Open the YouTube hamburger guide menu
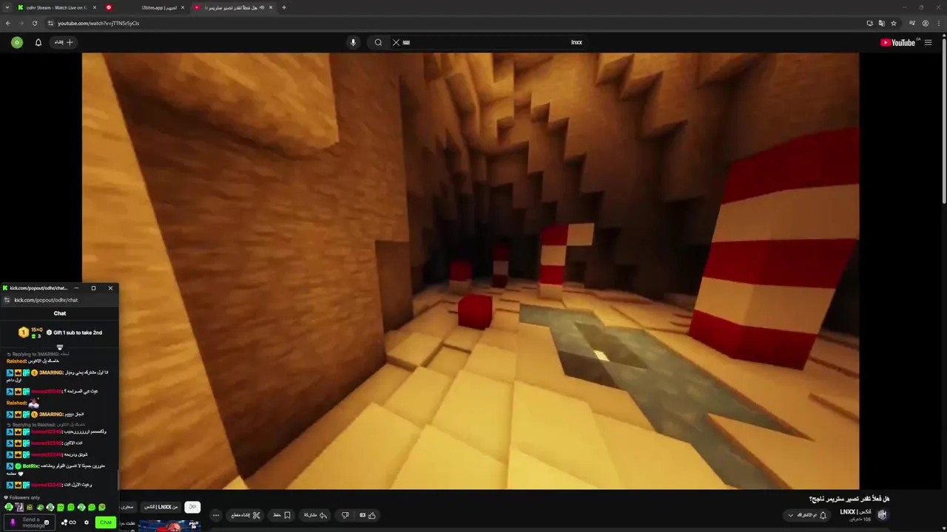This screenshot has width=947, height=532. coord(928,42)
